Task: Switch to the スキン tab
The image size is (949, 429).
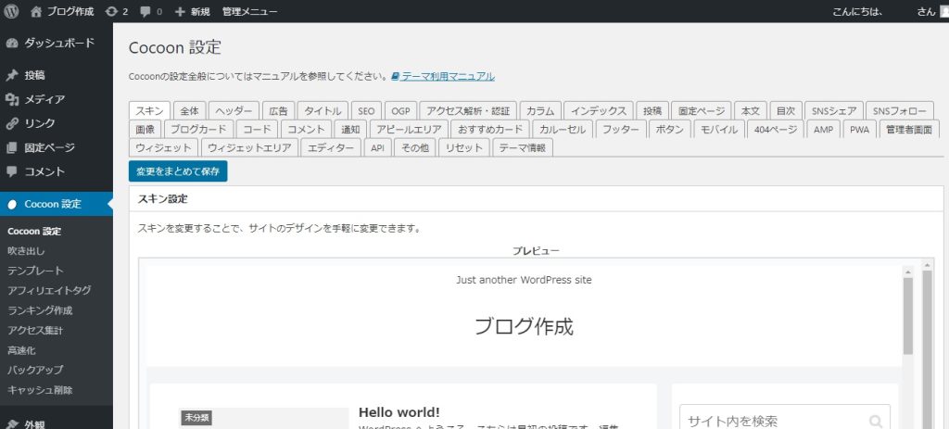Action: tap(149, 111)
